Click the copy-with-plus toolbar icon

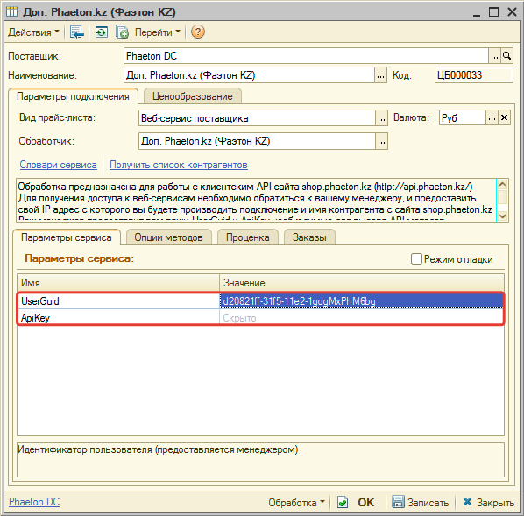[122, 32]
